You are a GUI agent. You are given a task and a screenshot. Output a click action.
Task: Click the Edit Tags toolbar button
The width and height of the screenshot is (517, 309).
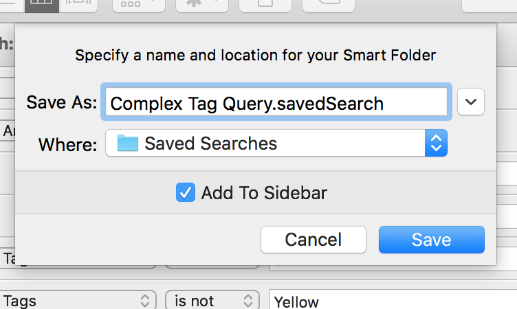pos(329,6)
